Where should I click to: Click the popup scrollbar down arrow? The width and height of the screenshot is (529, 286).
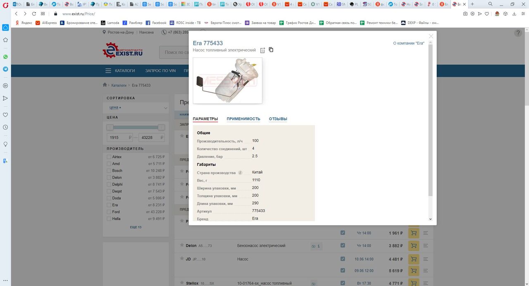430,219
